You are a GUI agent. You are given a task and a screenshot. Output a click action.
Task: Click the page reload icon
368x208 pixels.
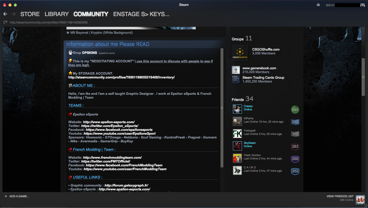pos(5,22)
